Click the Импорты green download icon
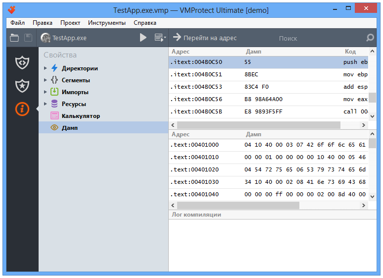The image size is (383, 278). 54,92
